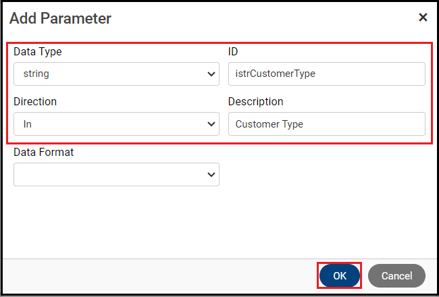Open the Data Type dropdown
The width and height of the screenshot is (439, 297).
[x=116, y=74]
